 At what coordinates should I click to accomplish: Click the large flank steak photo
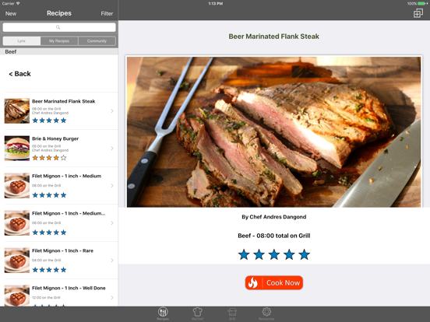pos(273,131)
